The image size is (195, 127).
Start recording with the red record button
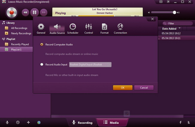coord(12,12)
